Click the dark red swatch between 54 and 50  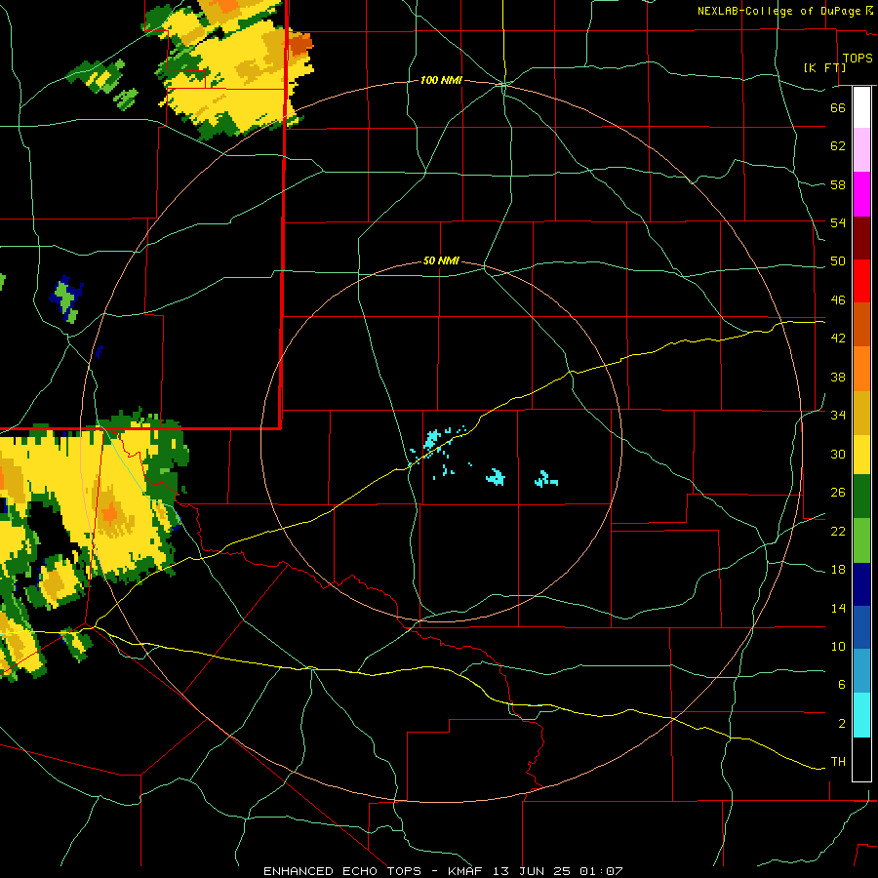coord(861,237)
